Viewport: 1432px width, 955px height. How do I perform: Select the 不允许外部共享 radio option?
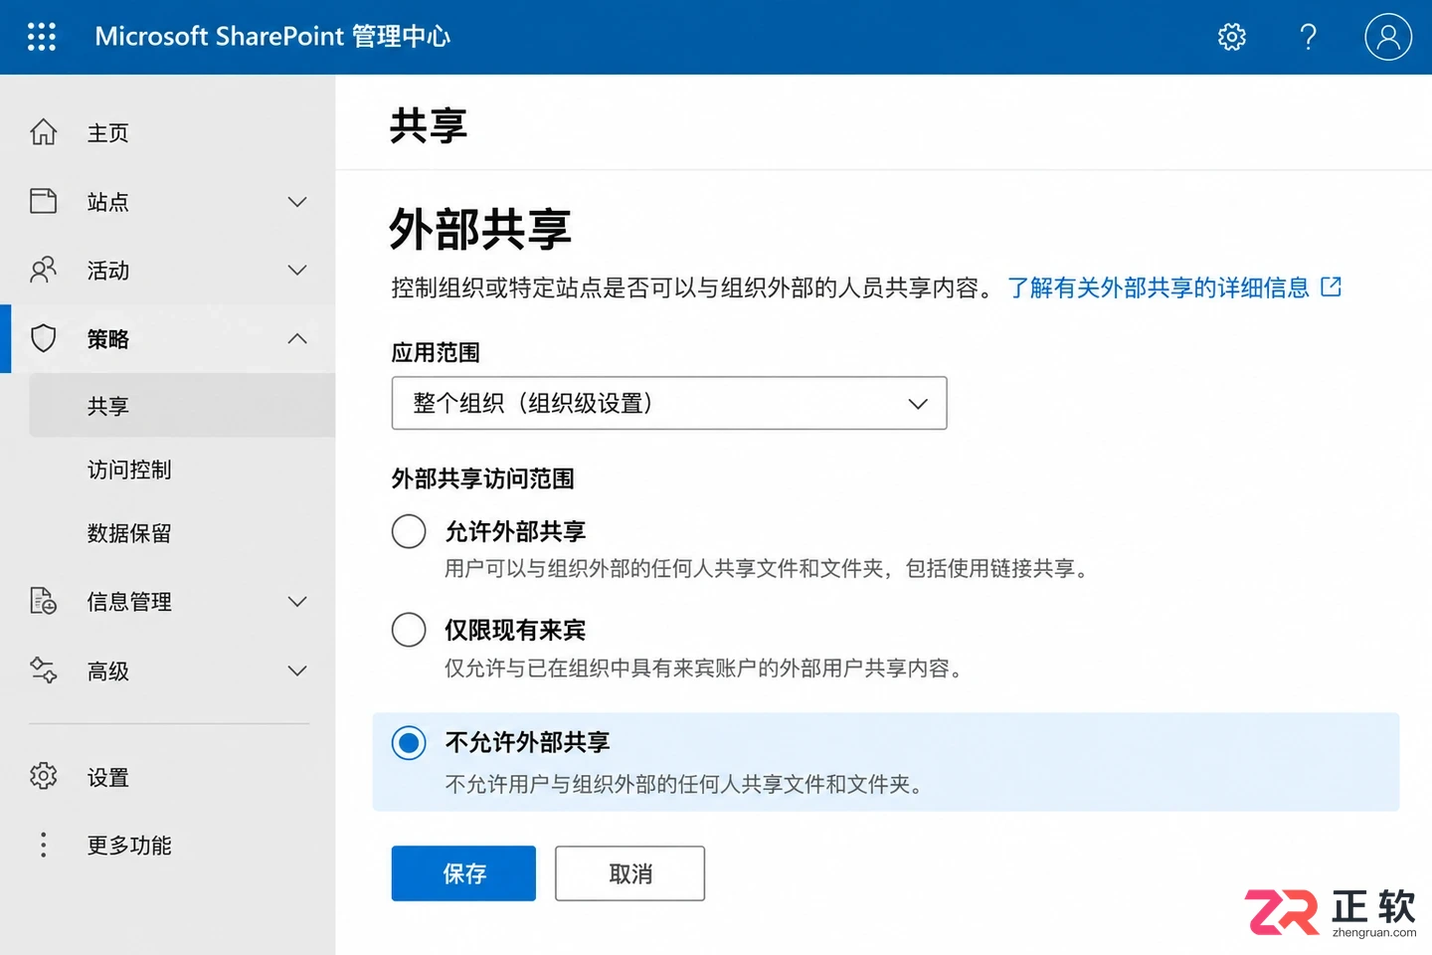tap(409, 743)
